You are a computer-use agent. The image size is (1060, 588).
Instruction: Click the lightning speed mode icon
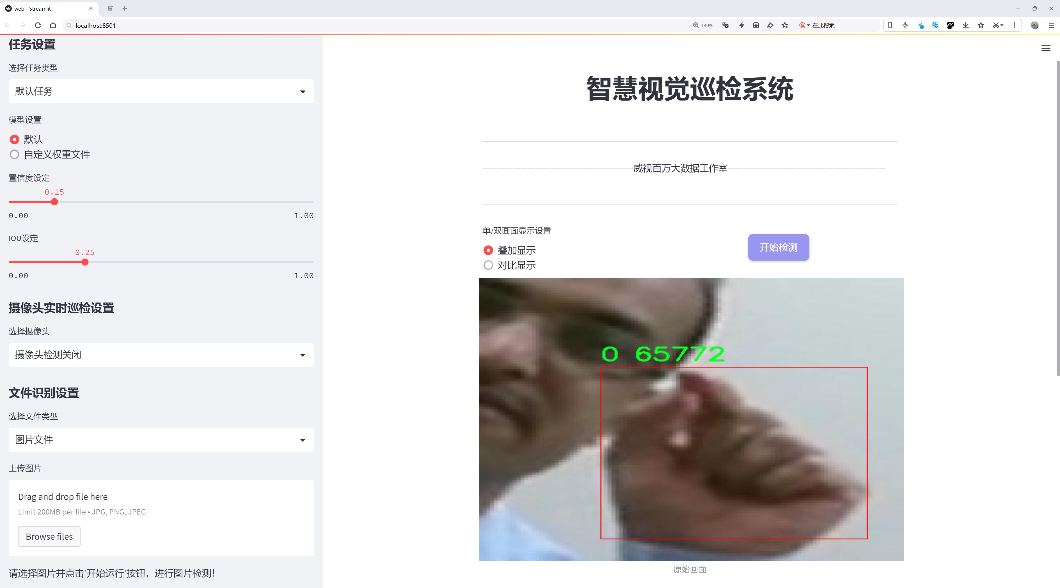pos(741,26)
